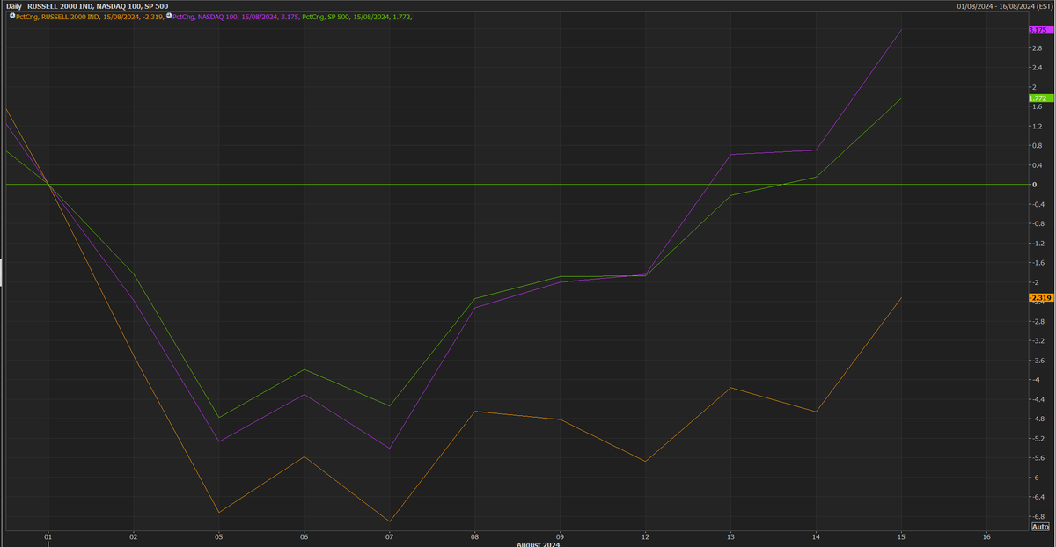Click the 0 value on the y-axis
1056x547 pixels.
click(x=1034, y=185)
